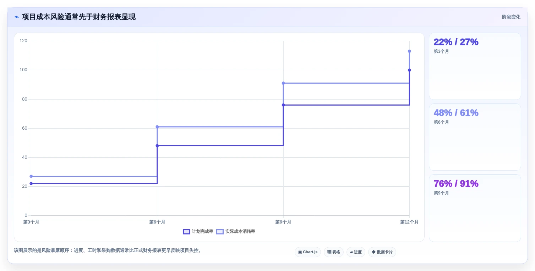Open the 76% / 91% data card
This screenshot has width=535, height=271.
(475, 208)
